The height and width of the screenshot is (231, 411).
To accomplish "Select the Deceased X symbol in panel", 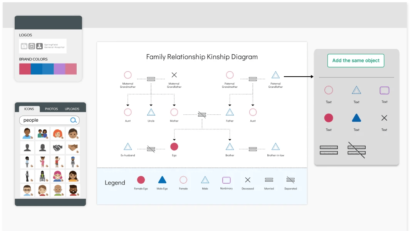I will point(384,117).
